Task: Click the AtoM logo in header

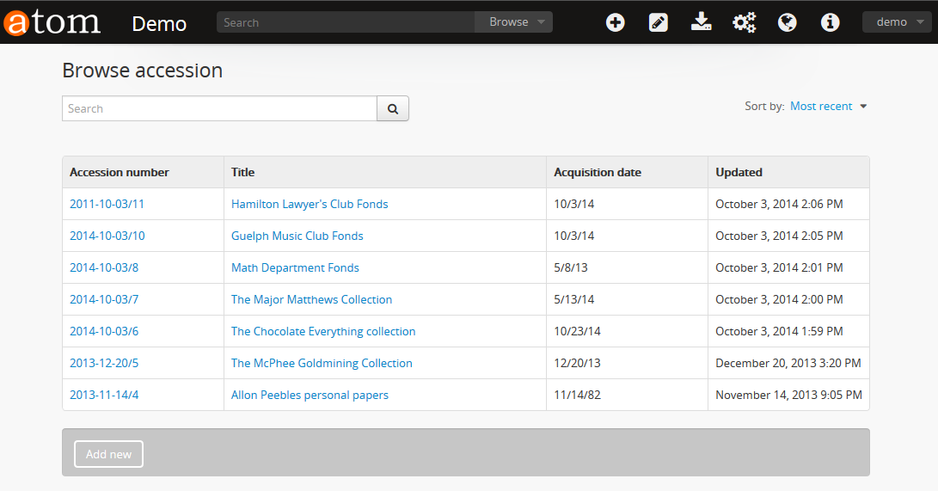Action: (x=52, y=22)
